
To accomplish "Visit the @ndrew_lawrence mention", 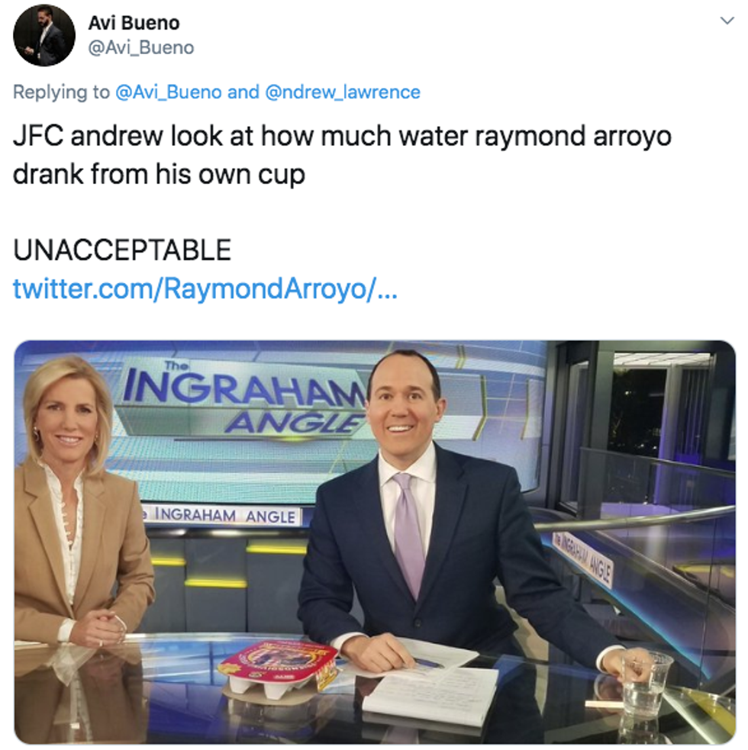I will click(x=343, y=92).
